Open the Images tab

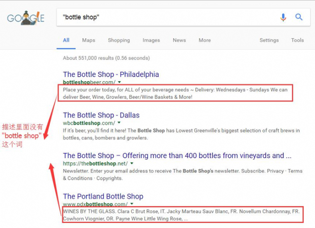point(151,40)
